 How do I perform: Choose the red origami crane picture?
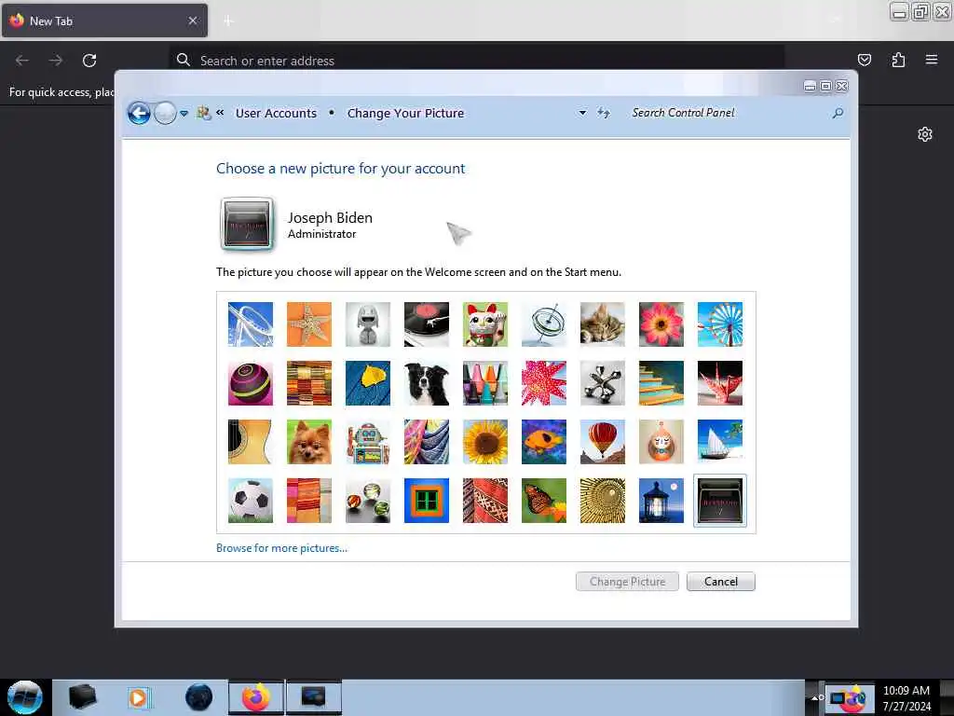click(720, 383)
